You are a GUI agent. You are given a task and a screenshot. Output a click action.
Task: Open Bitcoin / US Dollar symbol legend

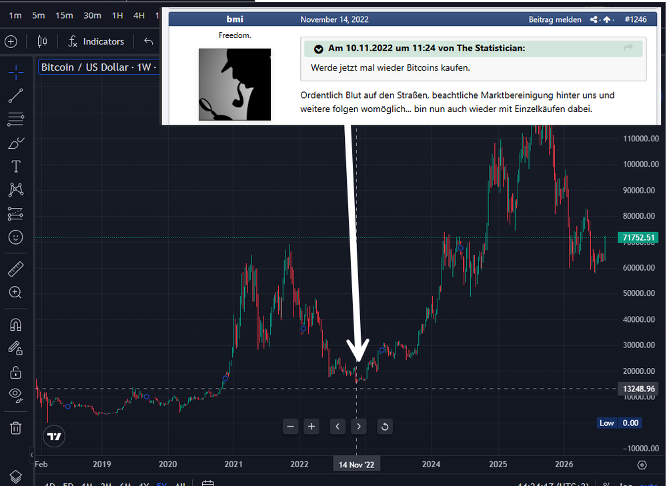[x=99, y=67]
